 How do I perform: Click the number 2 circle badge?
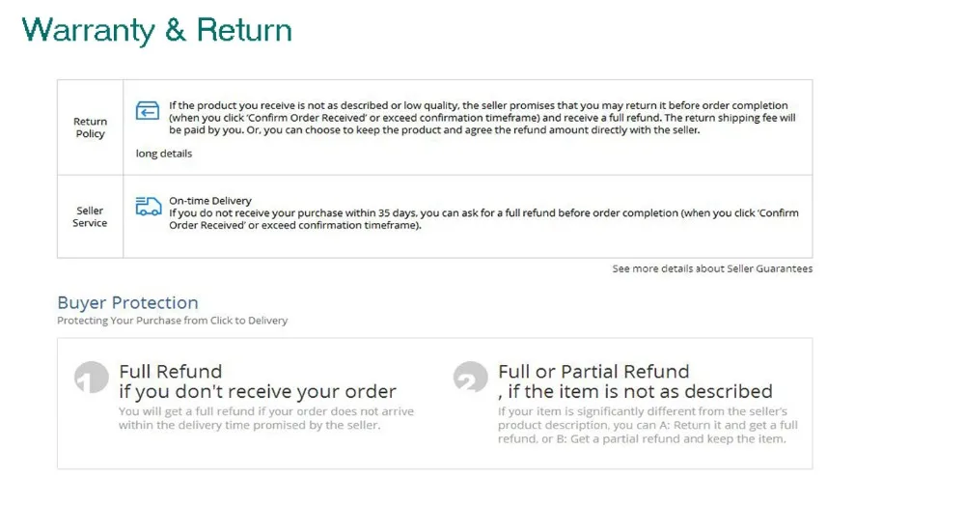470,377
